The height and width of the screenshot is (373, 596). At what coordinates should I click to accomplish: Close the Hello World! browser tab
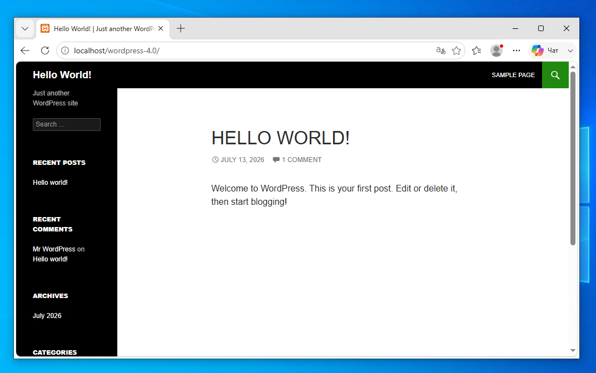point(161,28)
